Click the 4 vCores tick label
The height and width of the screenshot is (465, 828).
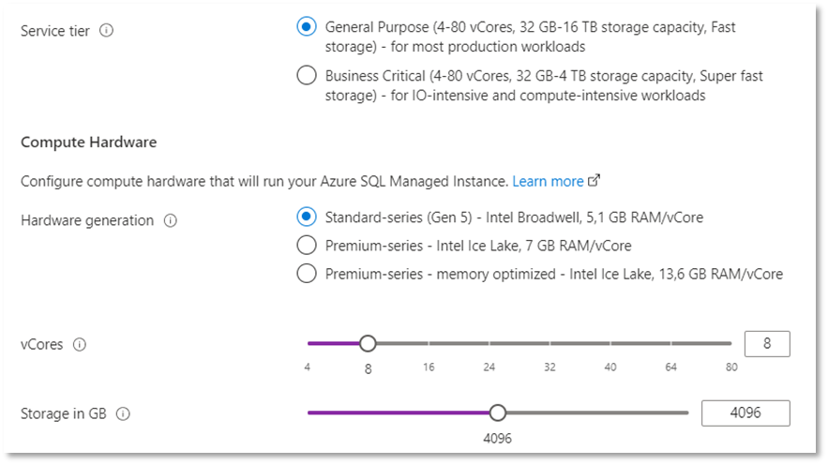308,367
